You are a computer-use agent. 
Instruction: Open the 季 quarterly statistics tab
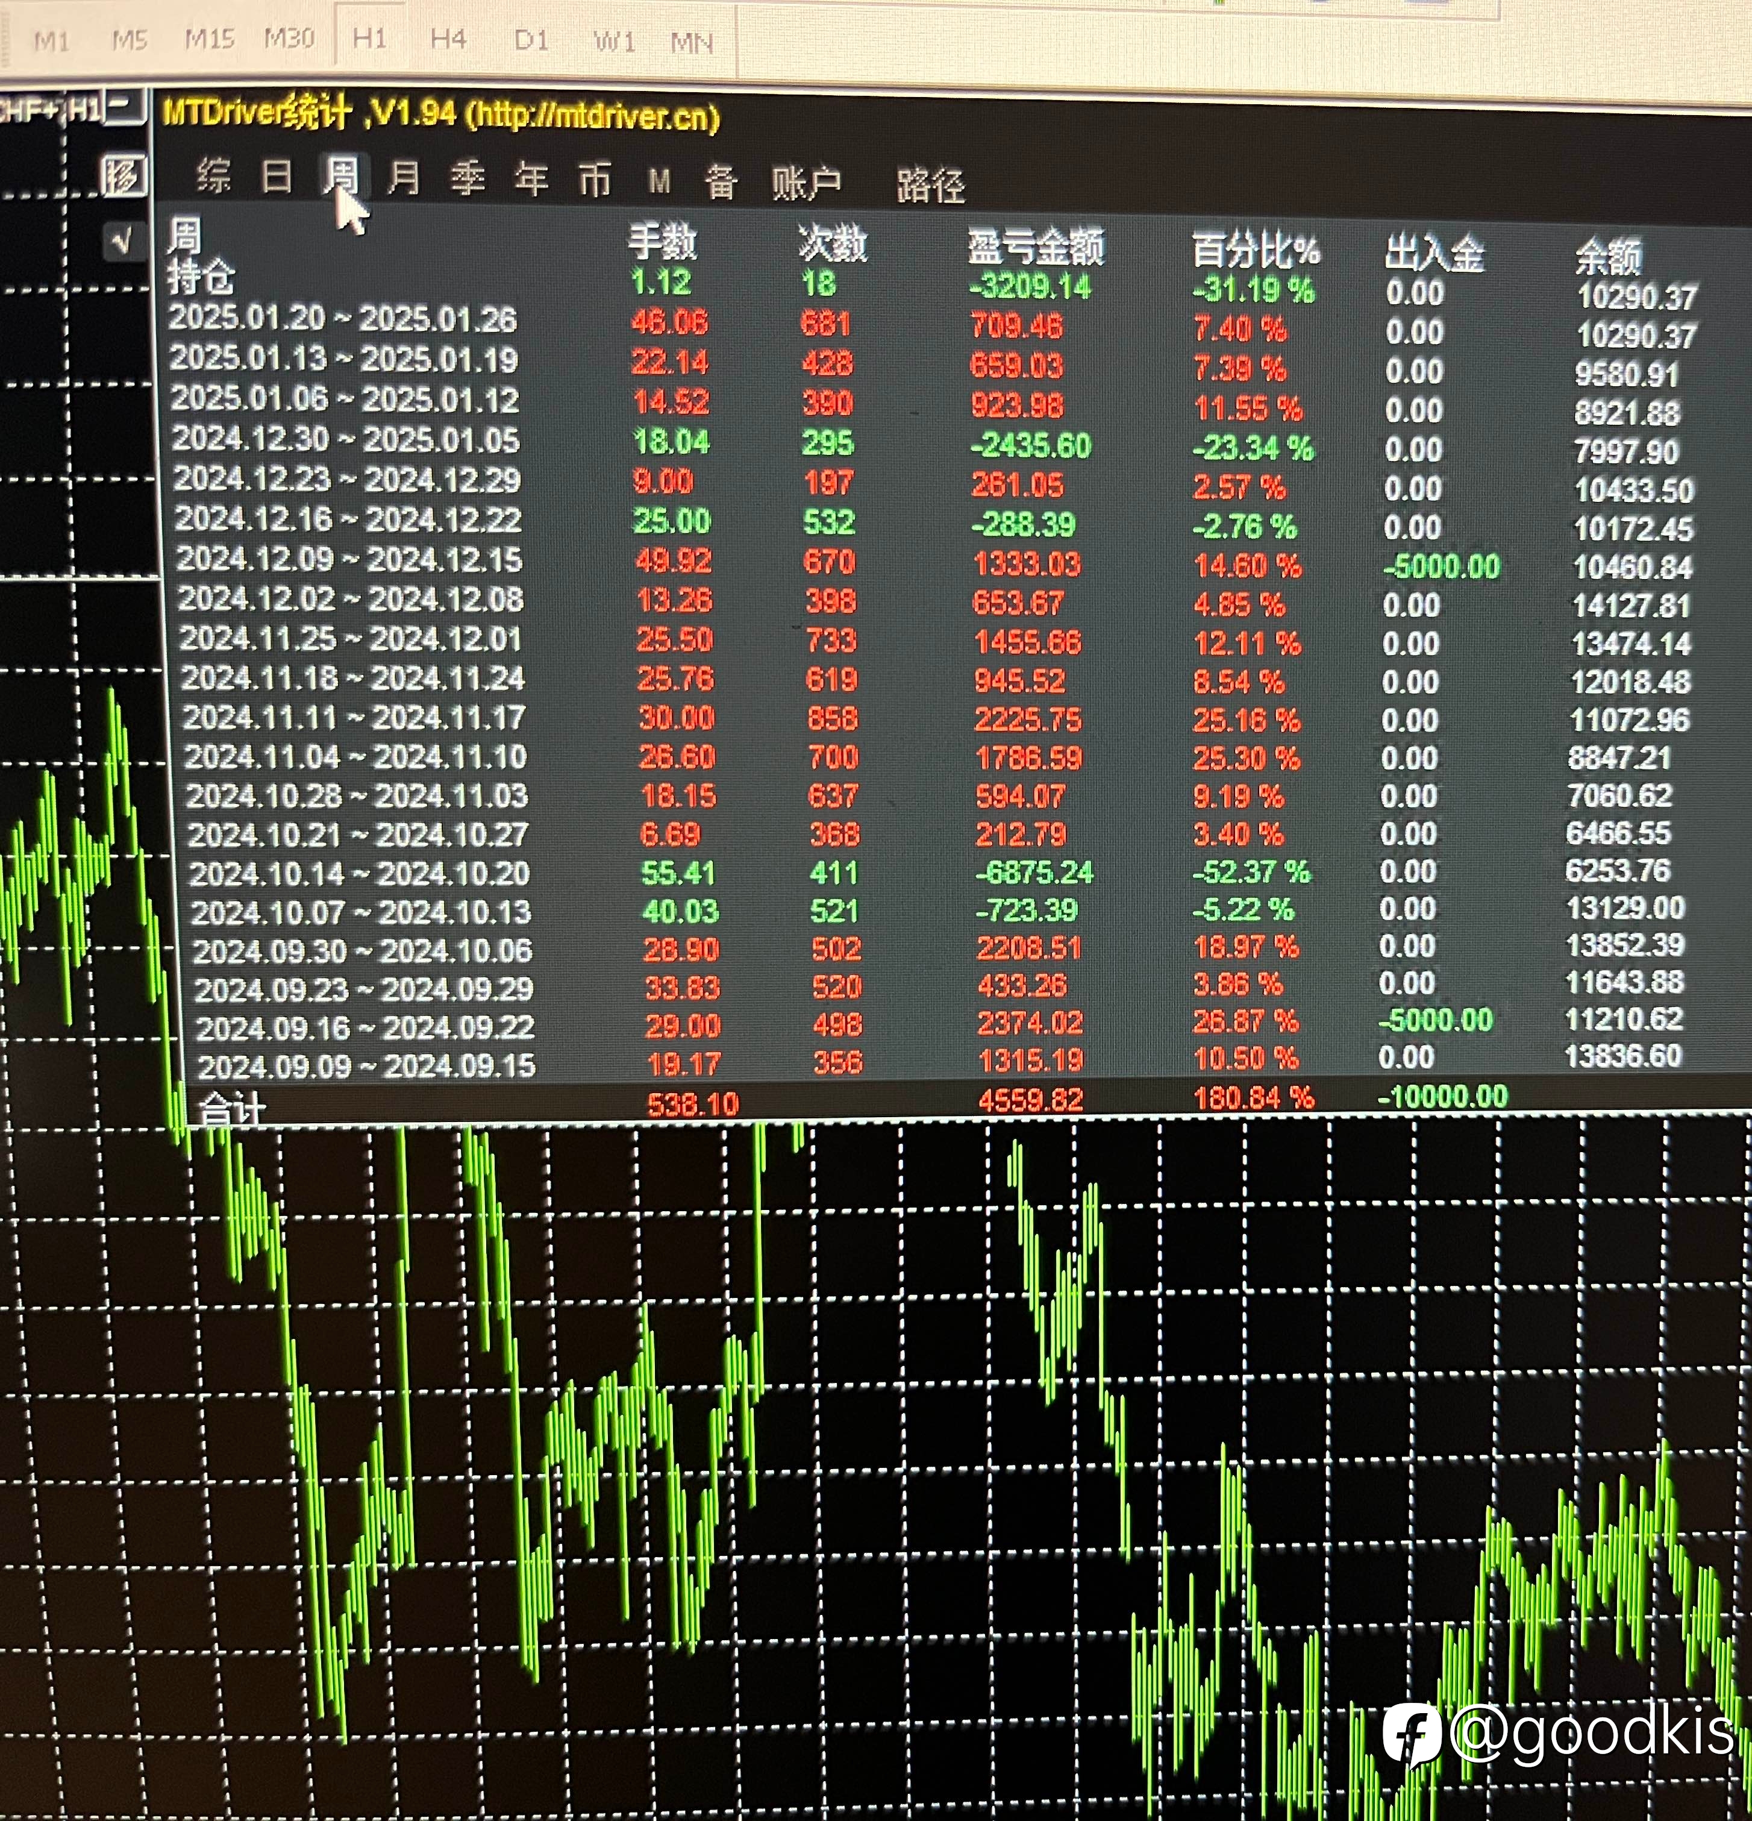[x=468, y=178]
